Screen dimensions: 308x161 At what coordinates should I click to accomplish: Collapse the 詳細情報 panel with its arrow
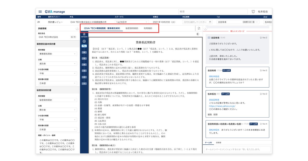click(x=77, y=28)
